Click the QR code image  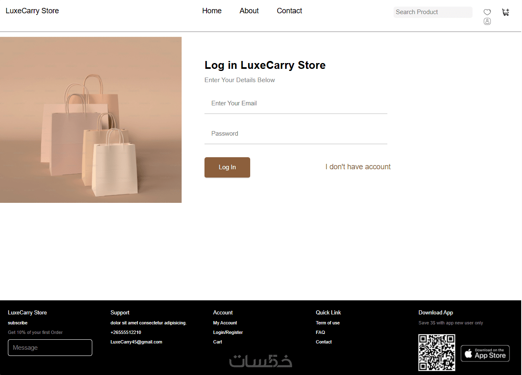tap(437, 353)
